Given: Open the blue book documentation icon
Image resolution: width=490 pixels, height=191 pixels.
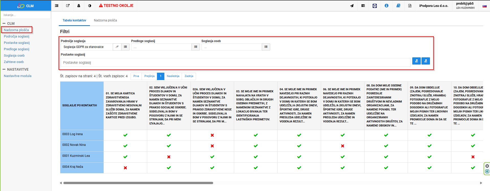Looking at the screenshot, I should 398,6.
